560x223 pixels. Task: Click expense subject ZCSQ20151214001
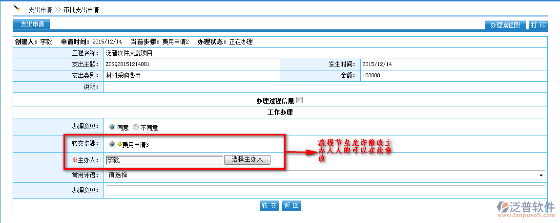tap(127, 65)
